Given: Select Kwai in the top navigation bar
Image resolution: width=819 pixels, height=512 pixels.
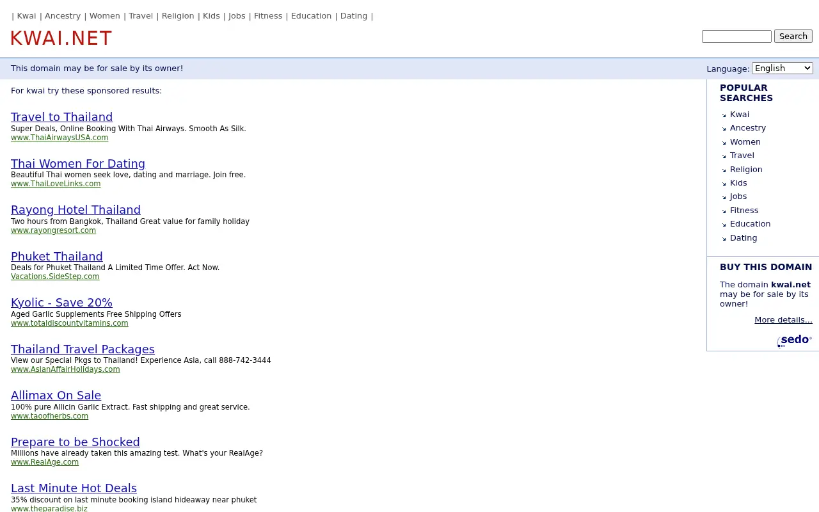Looking at the screenshot, I should point(26,16).
